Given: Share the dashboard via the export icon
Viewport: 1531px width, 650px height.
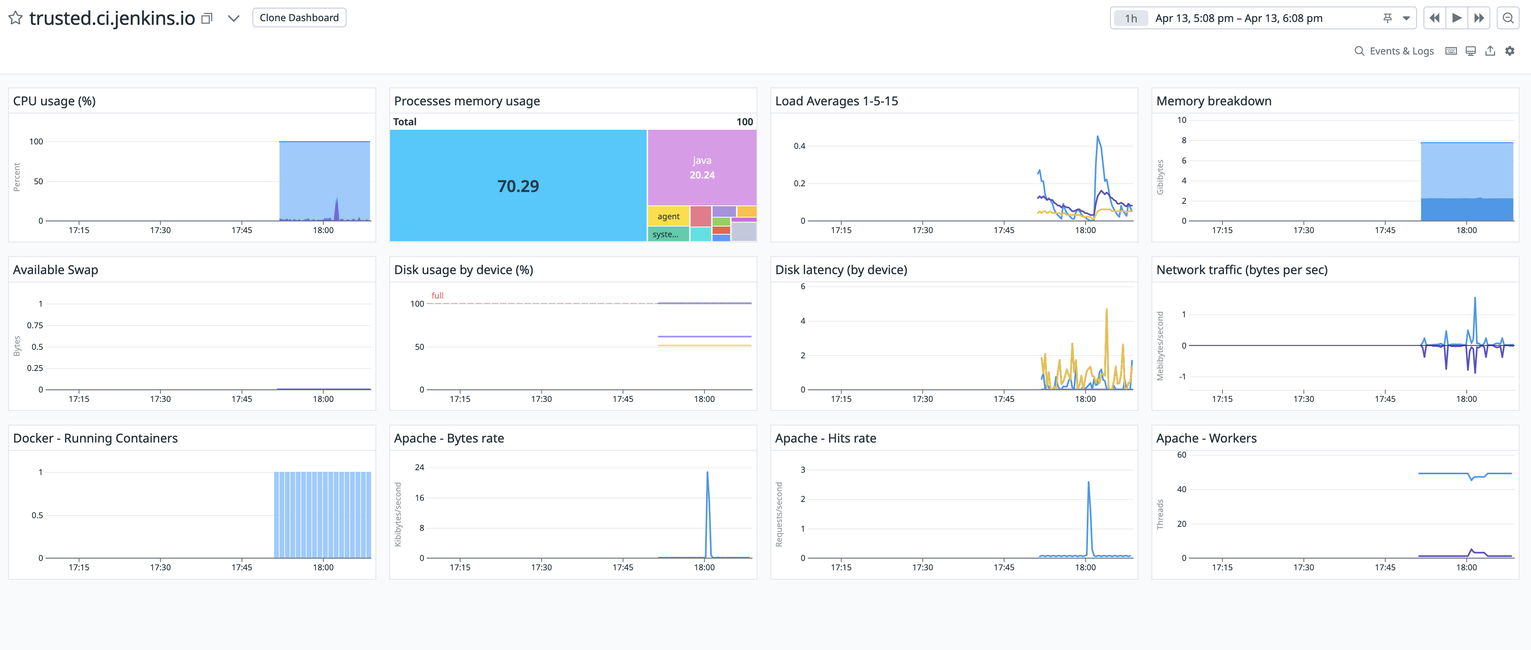Looking at the screenshot, I should [x=1490, y=50].
